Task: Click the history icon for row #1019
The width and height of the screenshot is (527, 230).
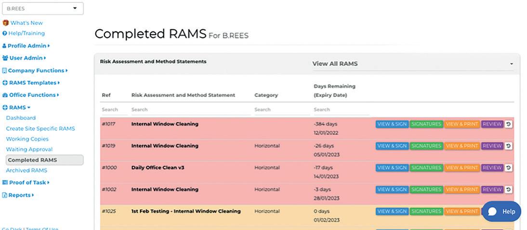Action: click(x=509, y=146)
